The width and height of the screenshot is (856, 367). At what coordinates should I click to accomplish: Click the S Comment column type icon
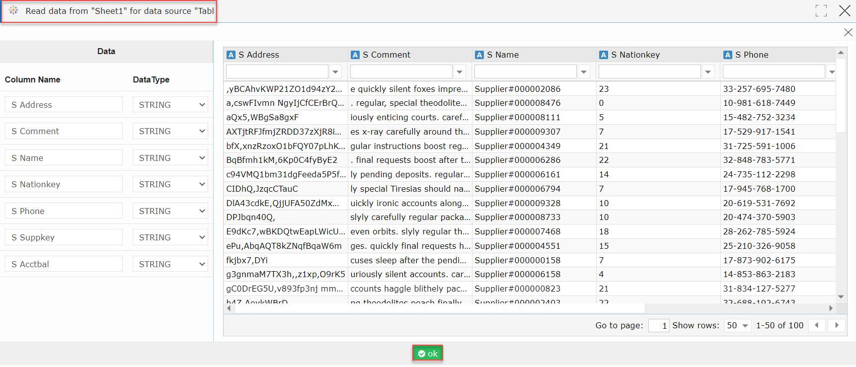point(355,55)
